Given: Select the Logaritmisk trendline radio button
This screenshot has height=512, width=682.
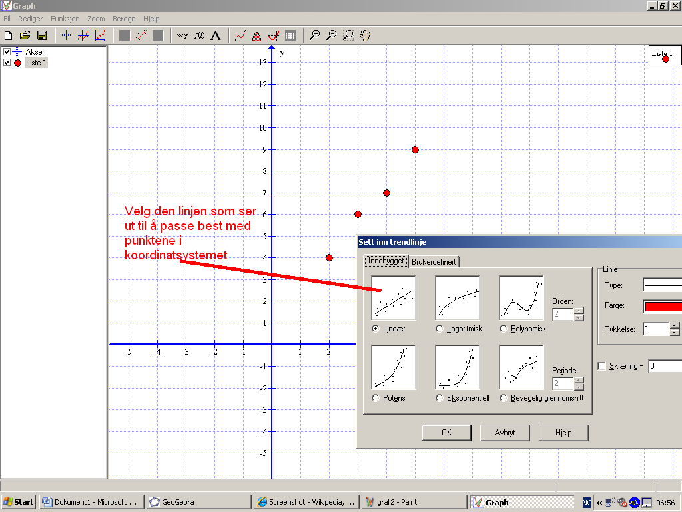Looking at the screenshot, I should tap(439, 329).
